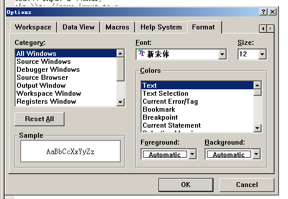Click the AaBbCcXxYyZz sample preview box
288x199 pixels.
(70, 151)
